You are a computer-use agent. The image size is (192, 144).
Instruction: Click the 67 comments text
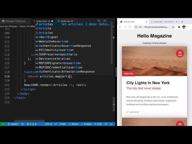click(133, 112)
